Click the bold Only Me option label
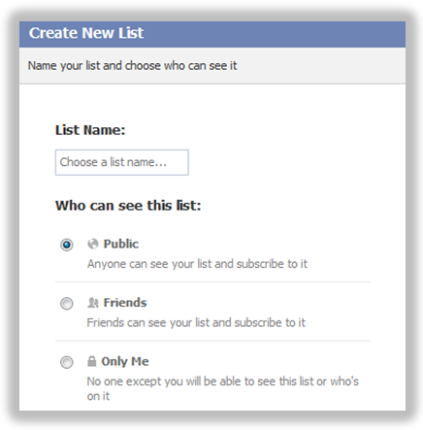Screen dimensions: 423x430 pos(125,361)
